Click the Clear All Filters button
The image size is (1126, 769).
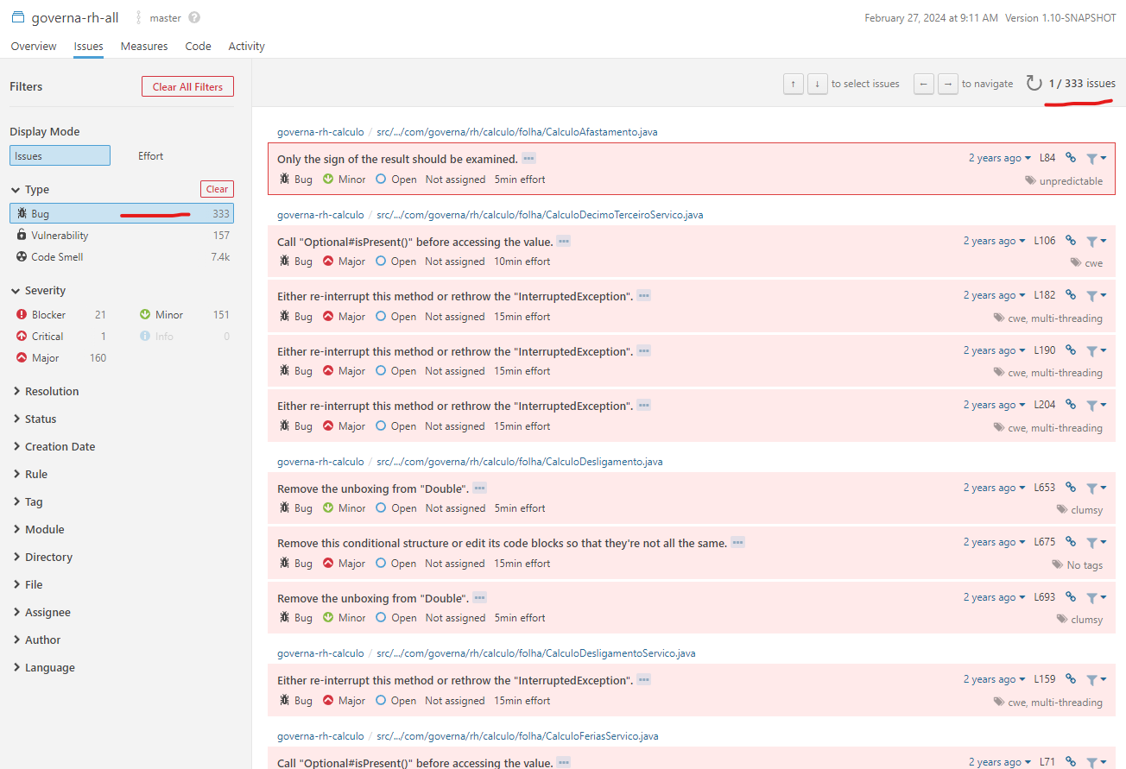[x=187, y=86]
